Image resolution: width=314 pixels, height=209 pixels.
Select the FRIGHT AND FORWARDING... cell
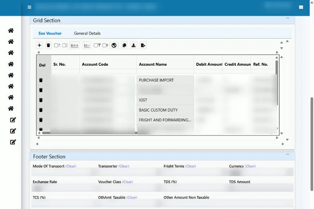click(165, 120)
